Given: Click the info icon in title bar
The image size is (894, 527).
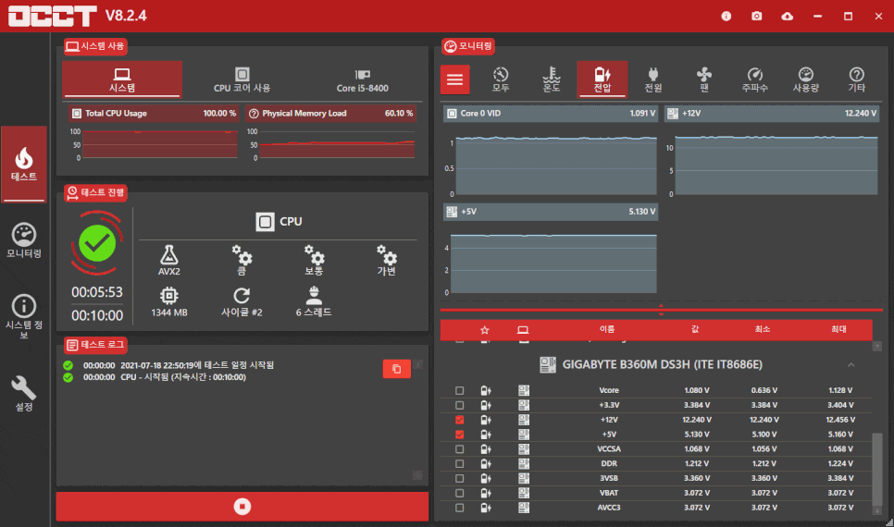Looking at the screenshot, I should click(726, 16).
